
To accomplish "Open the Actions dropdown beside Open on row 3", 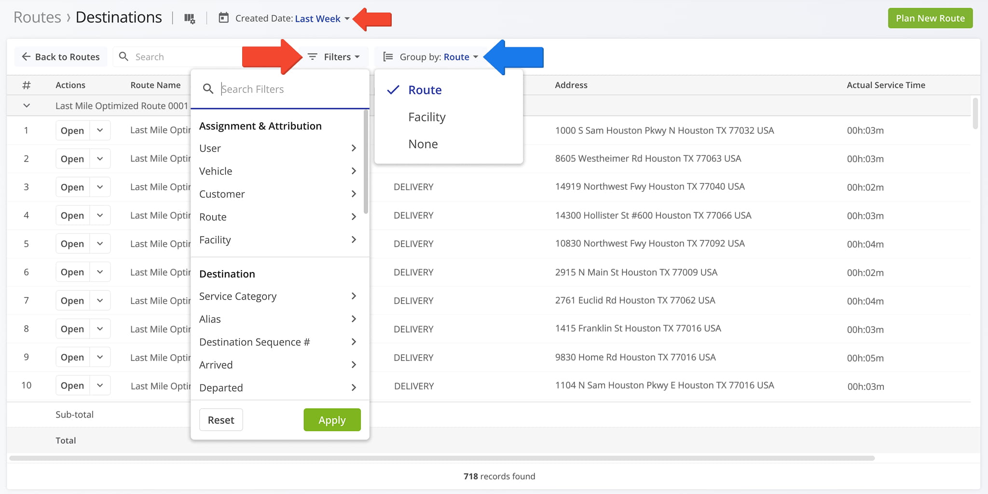I will 100,187.
